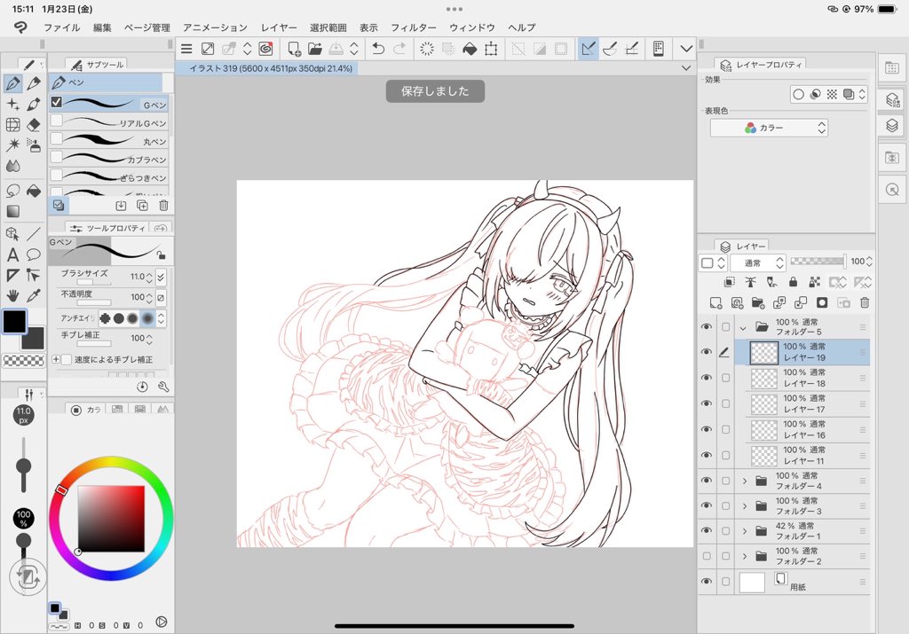The width and height of the screenshot is (909, 634).
Task: Create new canvas from command bar
Action: 294,49
